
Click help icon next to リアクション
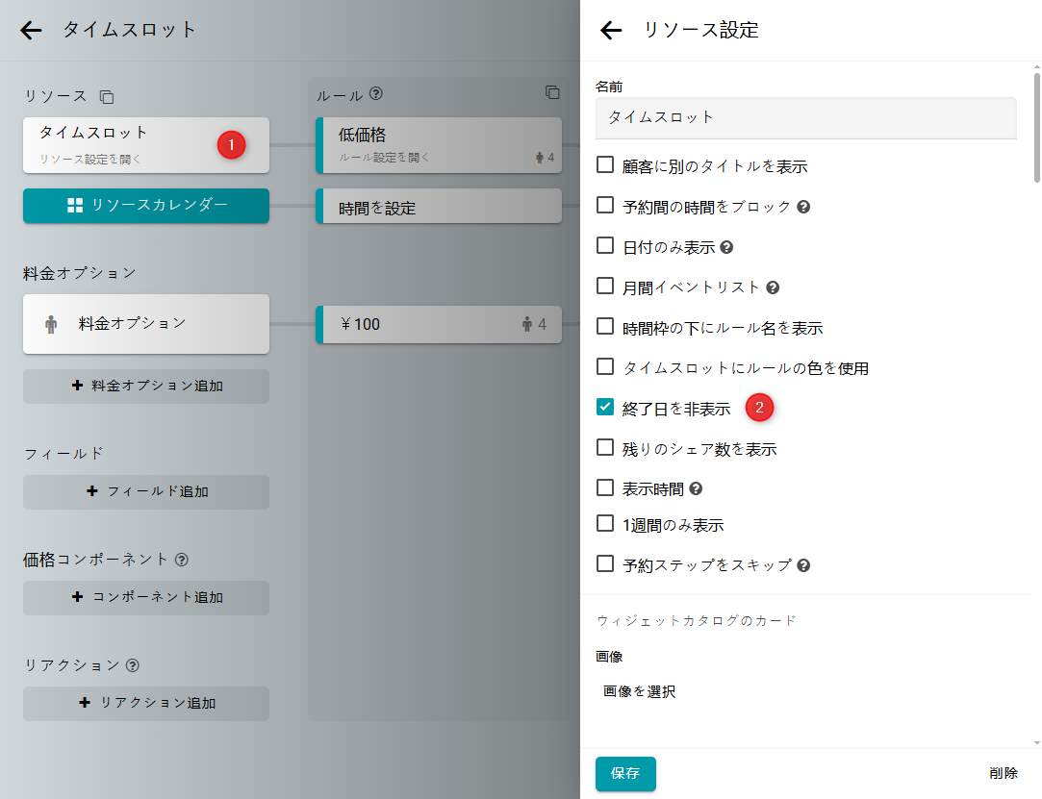coord(133,665)
